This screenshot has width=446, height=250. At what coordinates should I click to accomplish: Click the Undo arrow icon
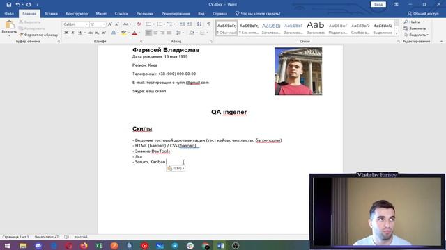(x=18, y=5)
